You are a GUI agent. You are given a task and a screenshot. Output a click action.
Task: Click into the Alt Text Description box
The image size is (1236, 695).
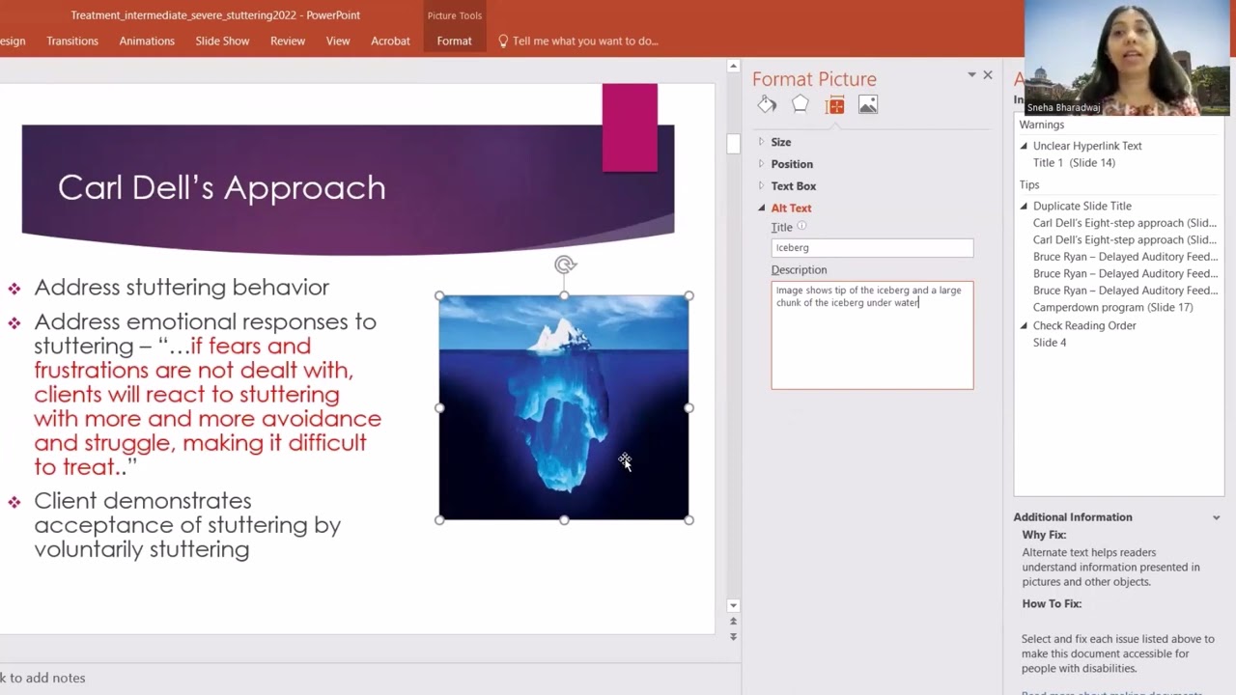pyautogui.click(x=872, y=336)
